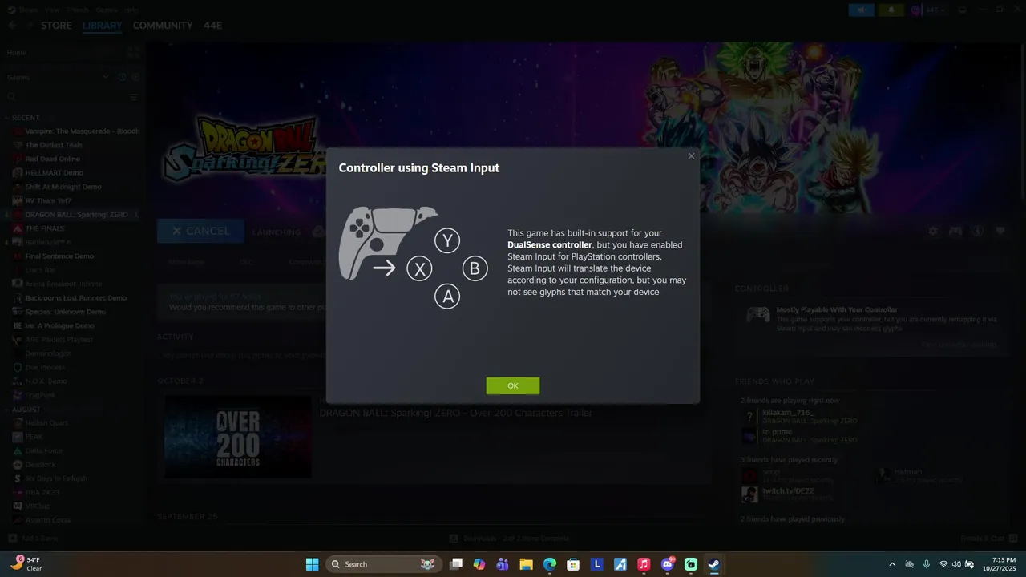
Task: Open friend killakam_716_ profile
Action: click(788, 412)
